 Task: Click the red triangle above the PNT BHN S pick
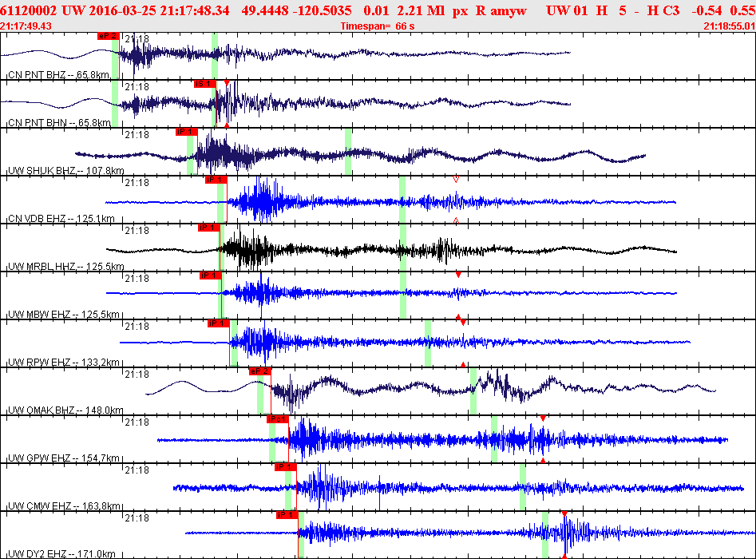pyautogui.click(x=227, y=83)
